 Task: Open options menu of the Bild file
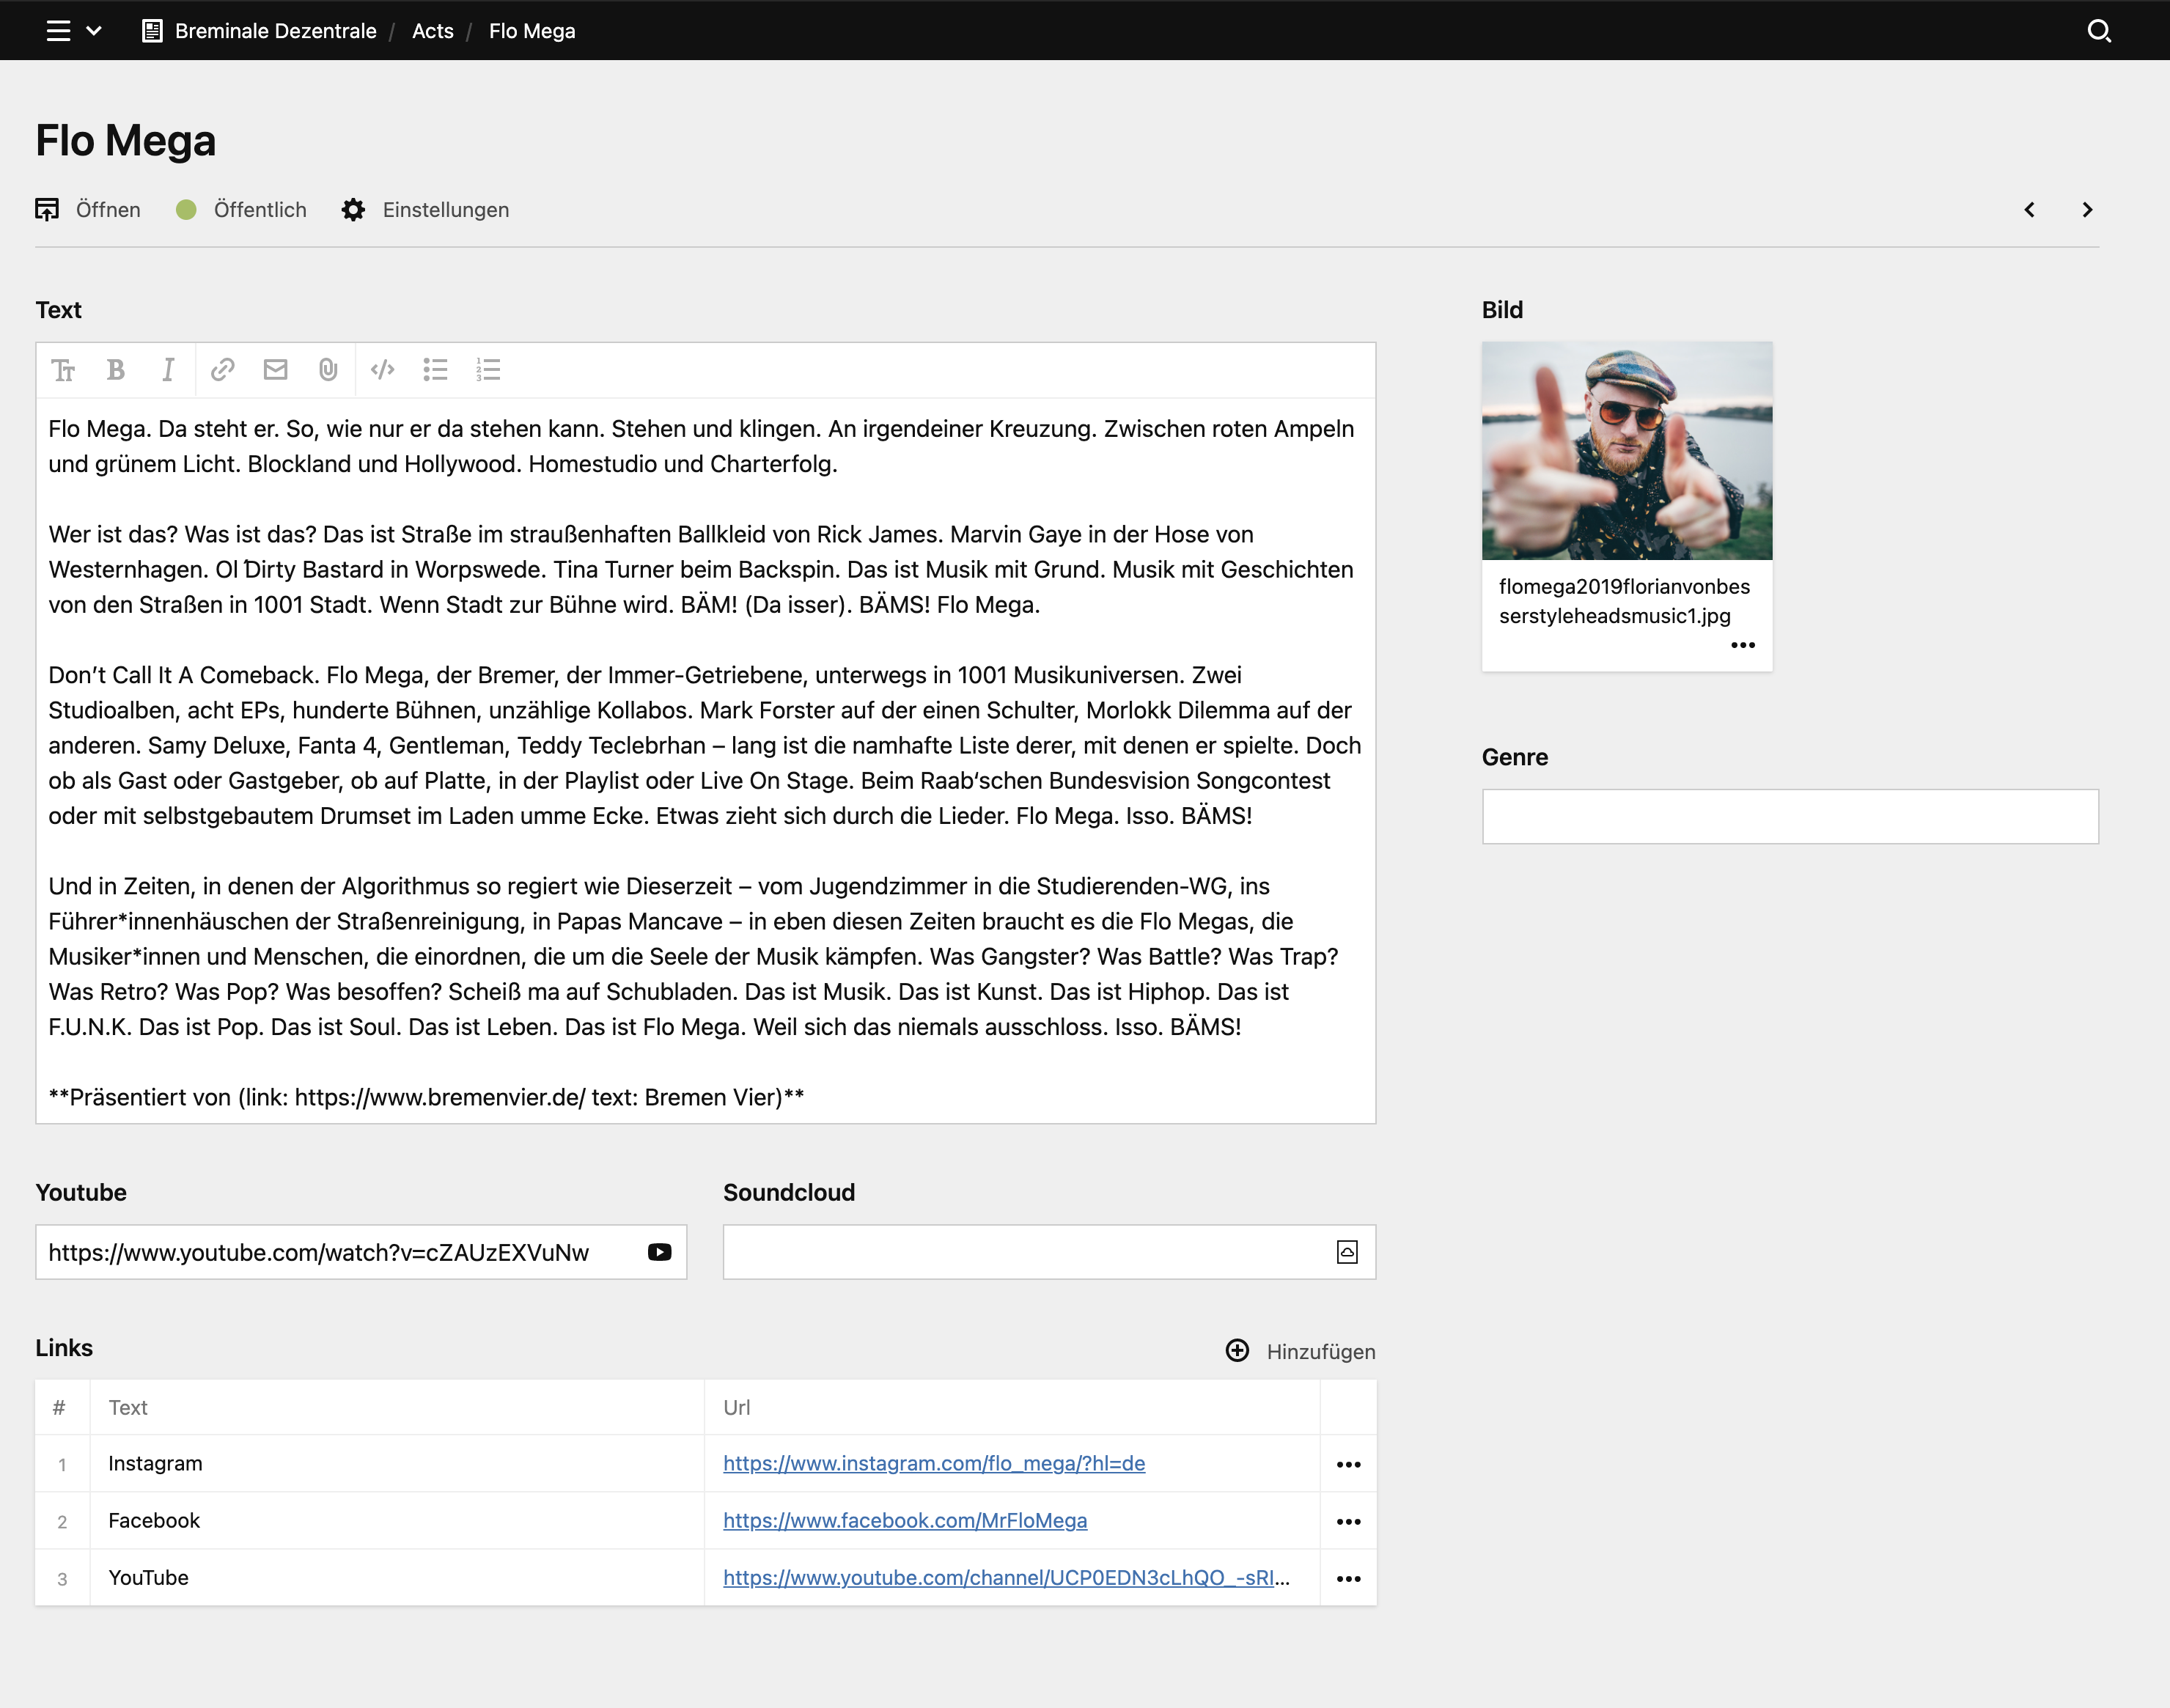pyautogui.click(x=1742, y=645)
